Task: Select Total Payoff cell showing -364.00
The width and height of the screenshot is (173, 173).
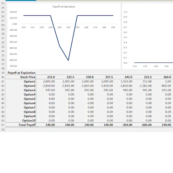Action: pos(127,125)
